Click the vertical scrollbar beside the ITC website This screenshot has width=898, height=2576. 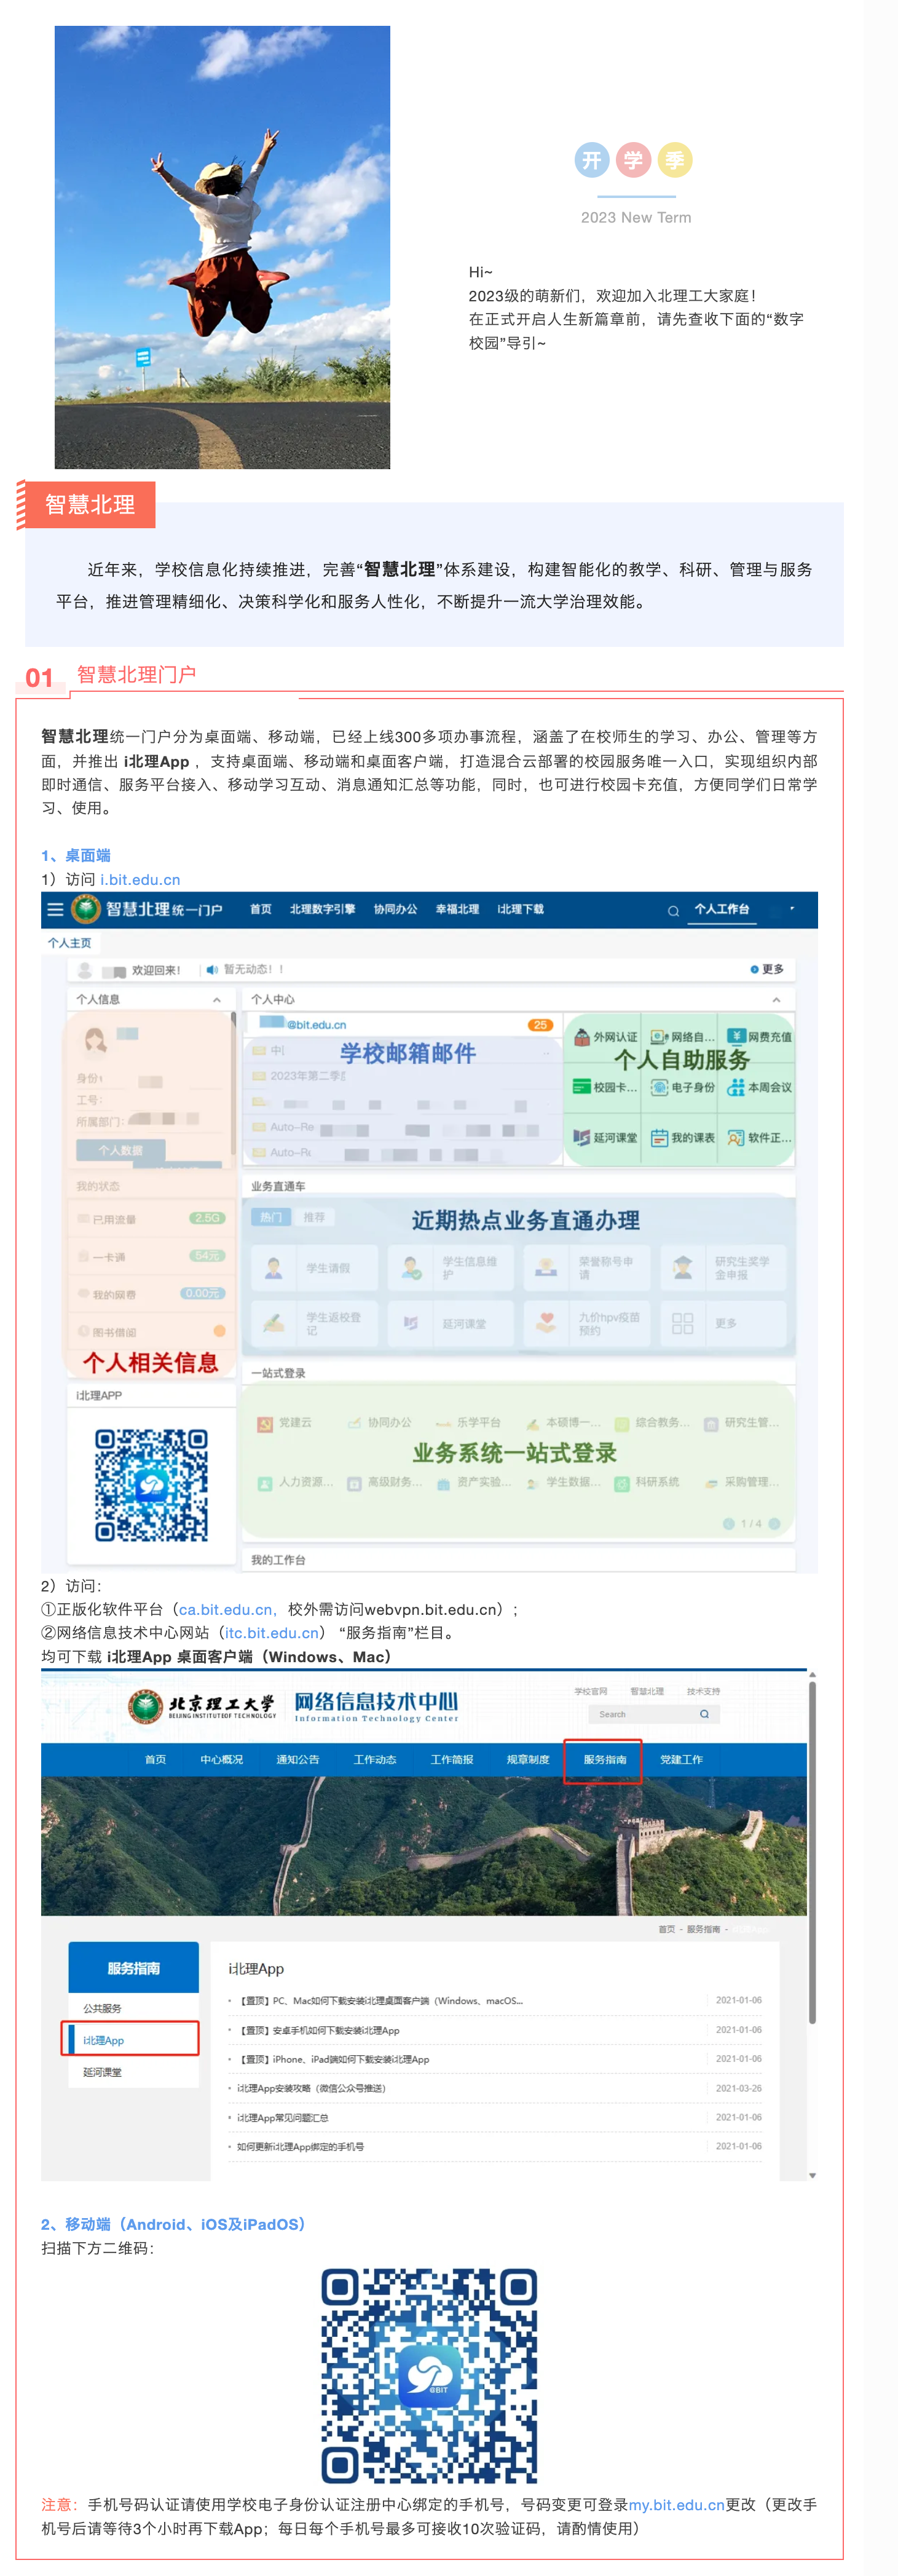(x=812, y=1850)
